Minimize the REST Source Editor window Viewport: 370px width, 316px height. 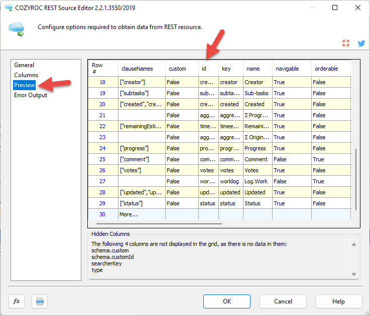click(312, 8)
